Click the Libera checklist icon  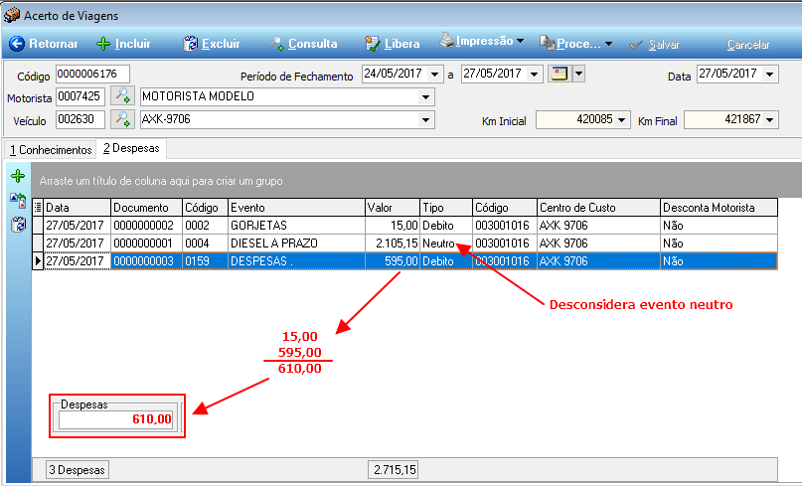pyautogui.click(x=372, y=44)
